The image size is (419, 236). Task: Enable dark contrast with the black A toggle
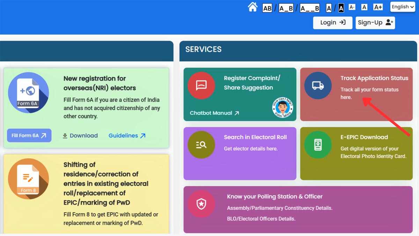pos(340,7)
